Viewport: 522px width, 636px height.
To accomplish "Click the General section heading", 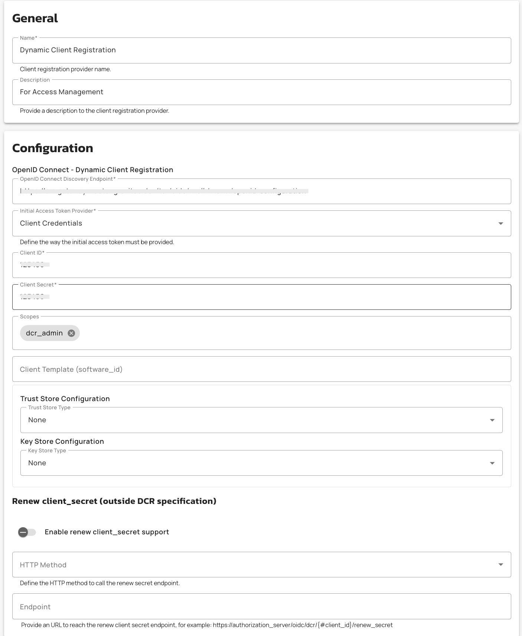I will tap(35, 18).
